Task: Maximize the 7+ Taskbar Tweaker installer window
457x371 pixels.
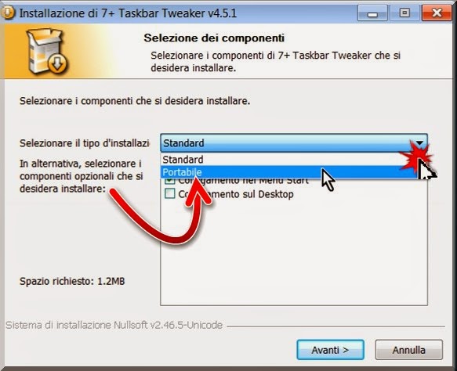Action: [x=404, y=13]
